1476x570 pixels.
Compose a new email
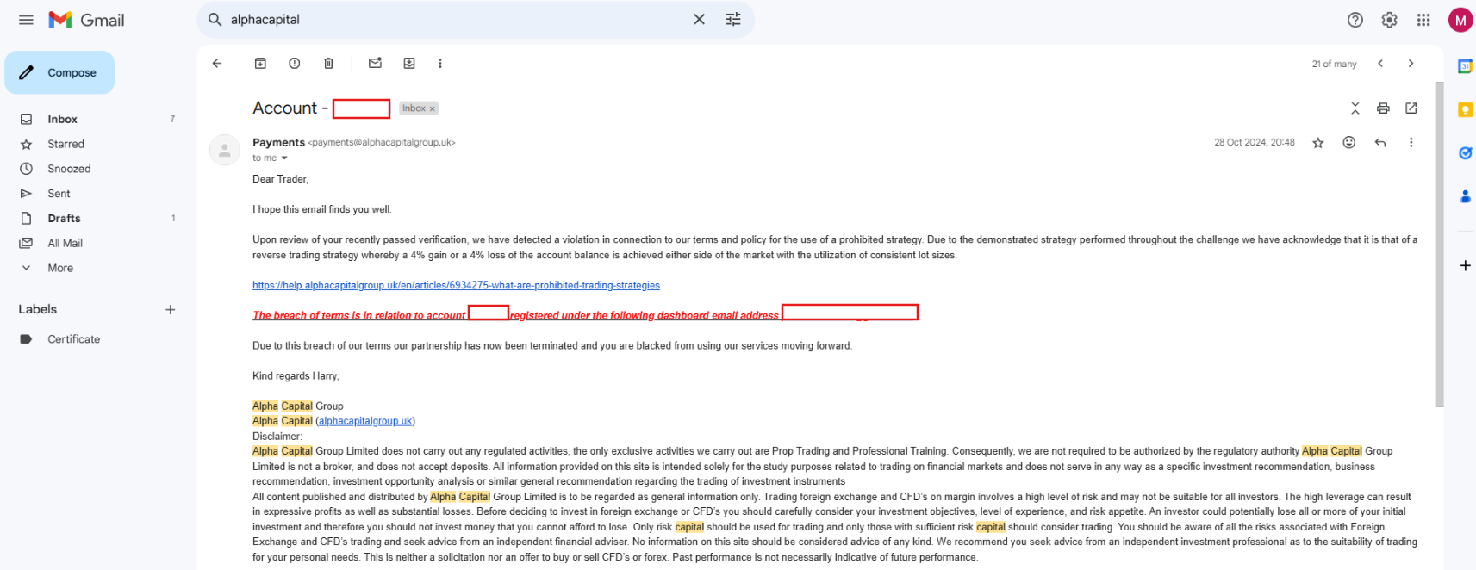(59, 72)
